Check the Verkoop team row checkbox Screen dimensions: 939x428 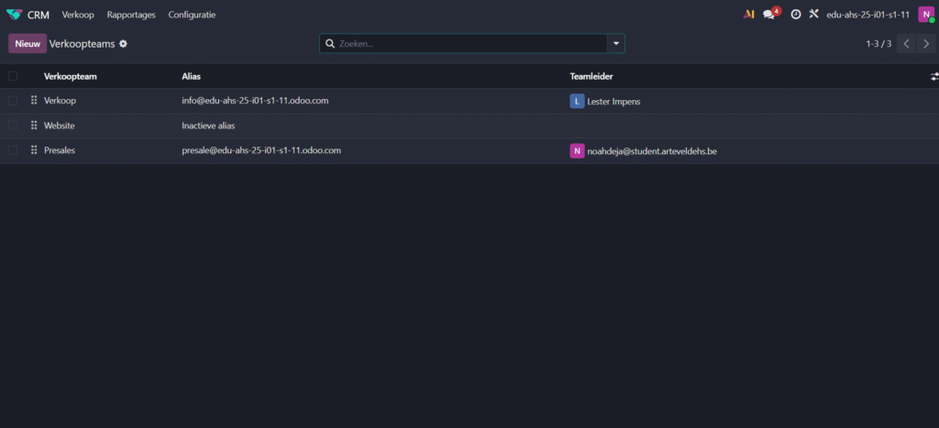click(x=13, y=101)
